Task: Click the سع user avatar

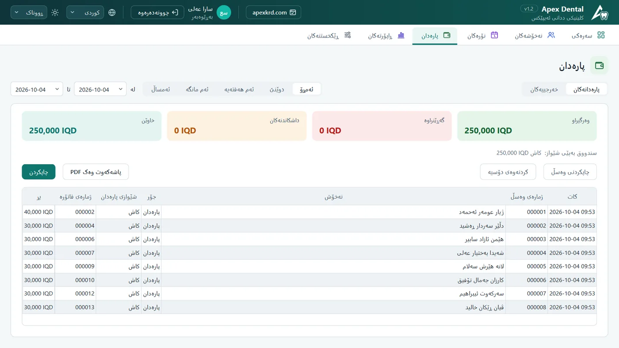Action: coord(224,12)
